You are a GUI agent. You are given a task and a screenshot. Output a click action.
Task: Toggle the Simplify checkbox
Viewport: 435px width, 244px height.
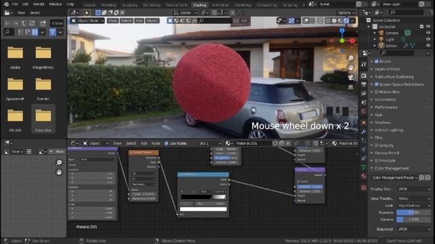click(x=377, y=145)
